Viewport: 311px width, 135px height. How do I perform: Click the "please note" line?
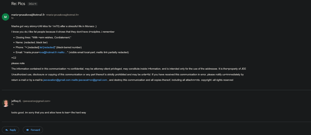(x=18, y=63)
